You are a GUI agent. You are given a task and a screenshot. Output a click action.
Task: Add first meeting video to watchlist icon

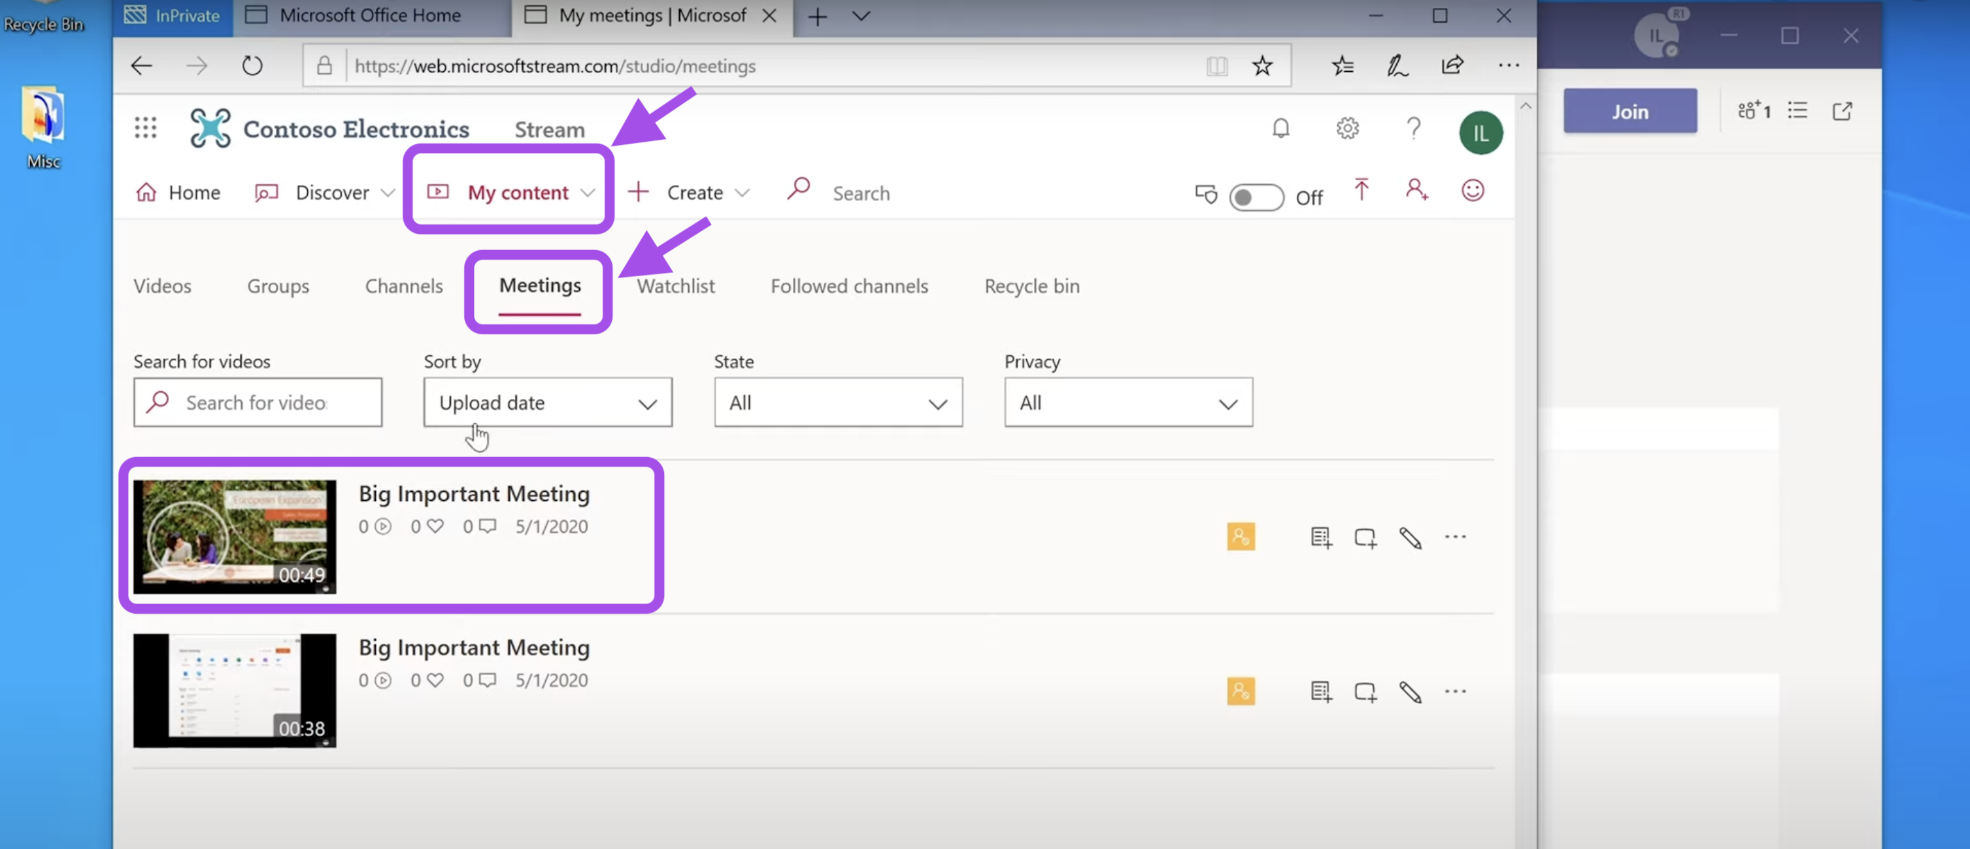pos(1365,538)
